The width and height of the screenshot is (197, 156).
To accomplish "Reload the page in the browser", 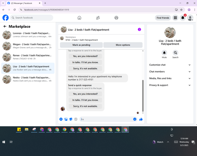I will pyautogui.click(x=15, y=10).
